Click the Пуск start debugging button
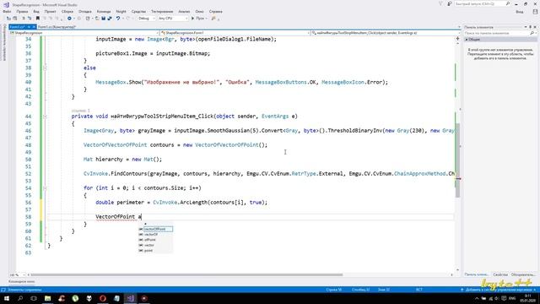 pyautogui.click(x=199, y=19)
